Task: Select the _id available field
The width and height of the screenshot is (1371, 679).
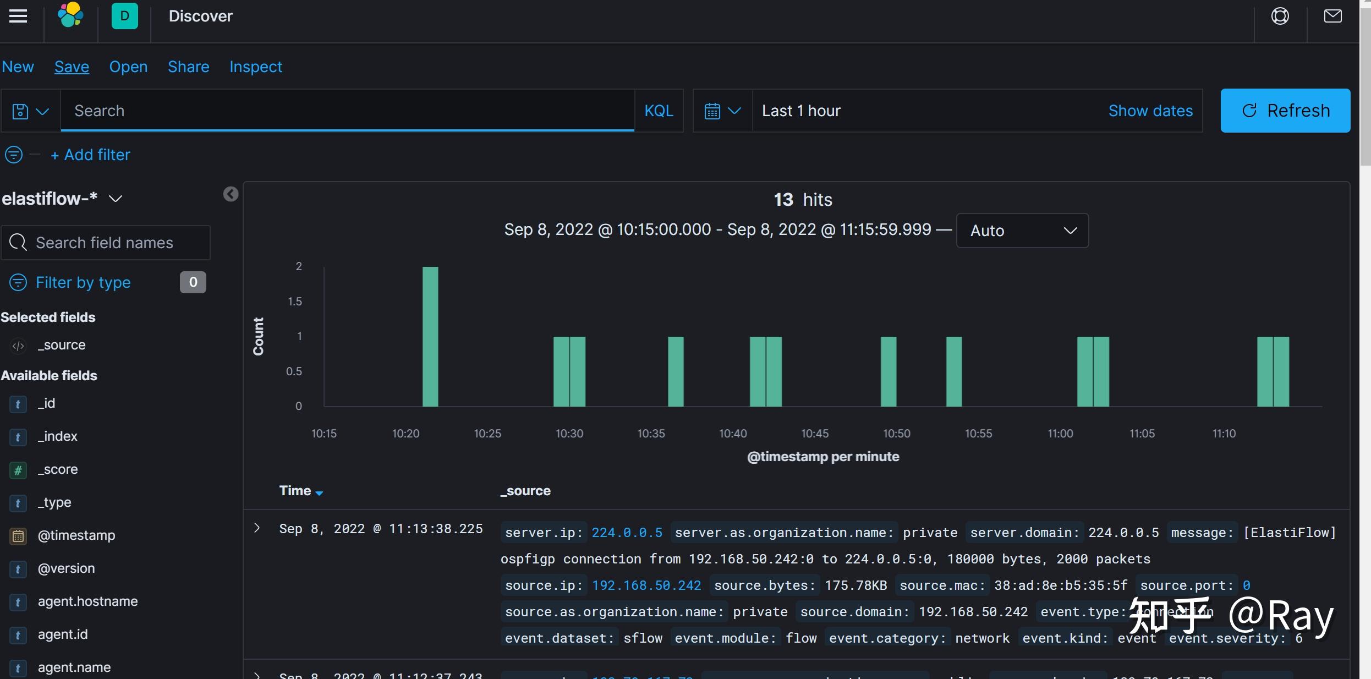Action: pos(46,403)
